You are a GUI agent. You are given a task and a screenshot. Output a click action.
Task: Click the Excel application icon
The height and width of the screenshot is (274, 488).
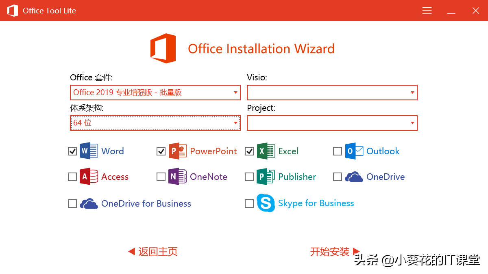coord(266,151)
